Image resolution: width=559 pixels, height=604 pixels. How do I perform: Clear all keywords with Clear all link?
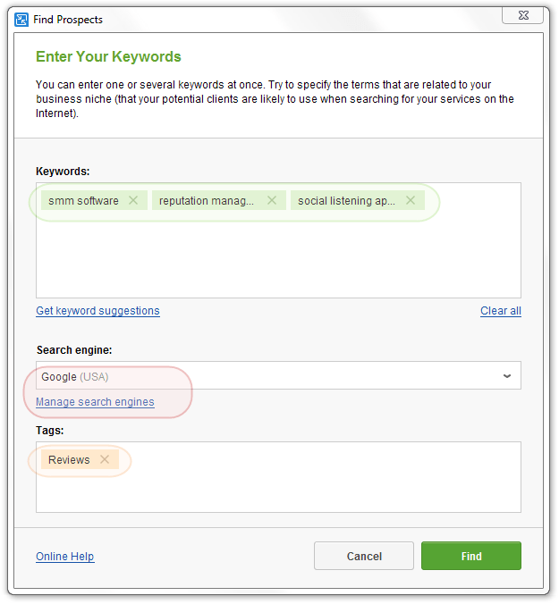tap(500, 311)
